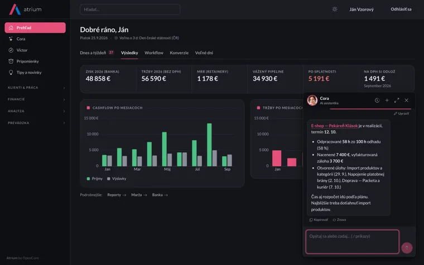Click the tall green July income bar
The image size is (424, 265).
(x=194, y=153)
